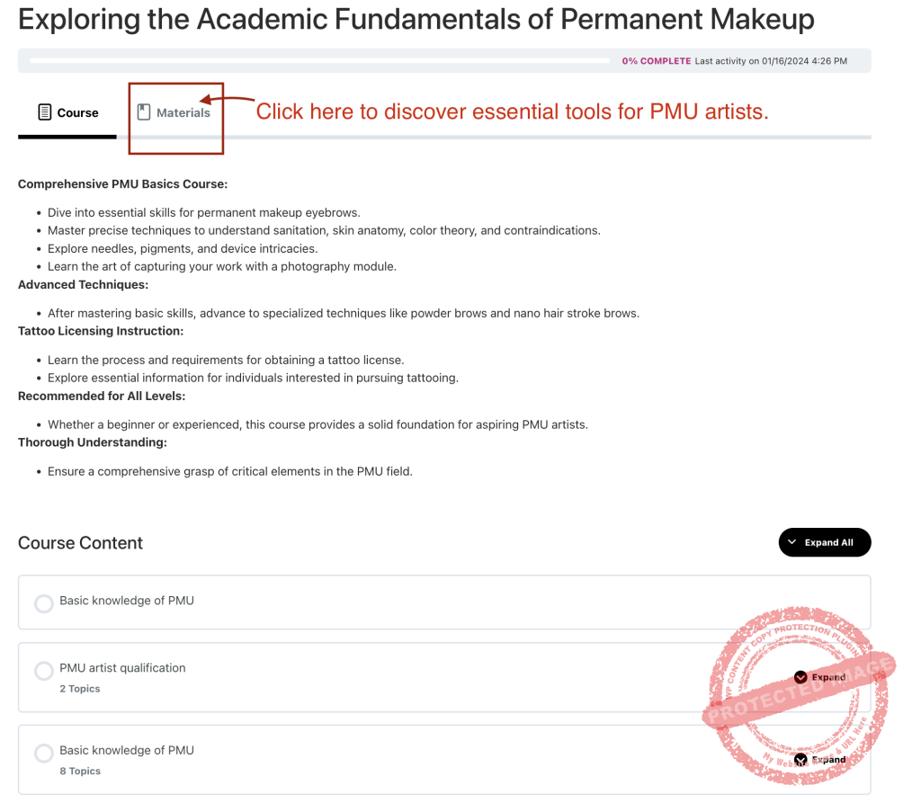Click the Course tab document icon

pos(44,112)
